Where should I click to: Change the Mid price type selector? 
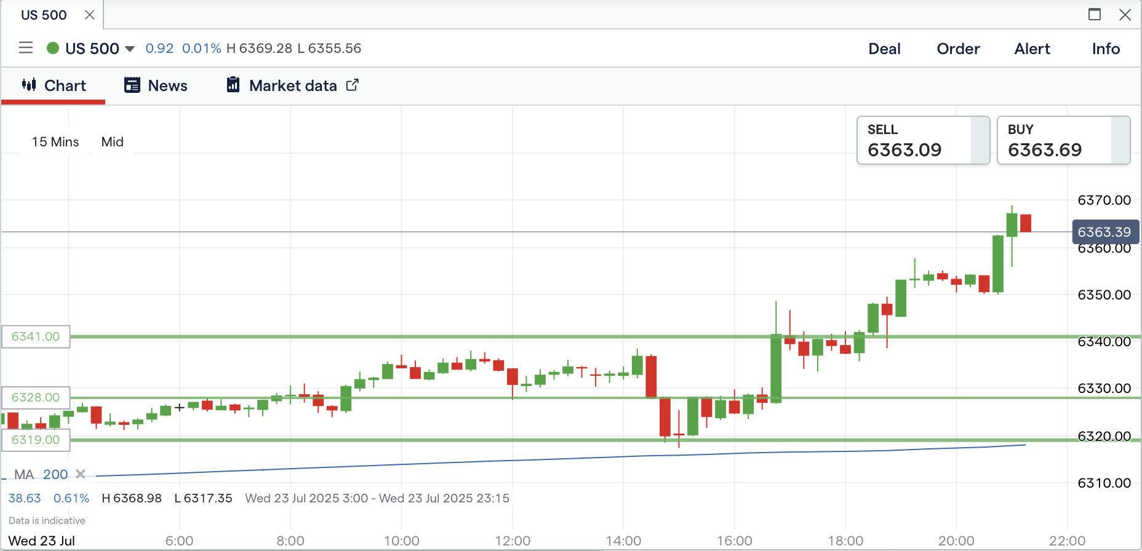click(113, 142)
